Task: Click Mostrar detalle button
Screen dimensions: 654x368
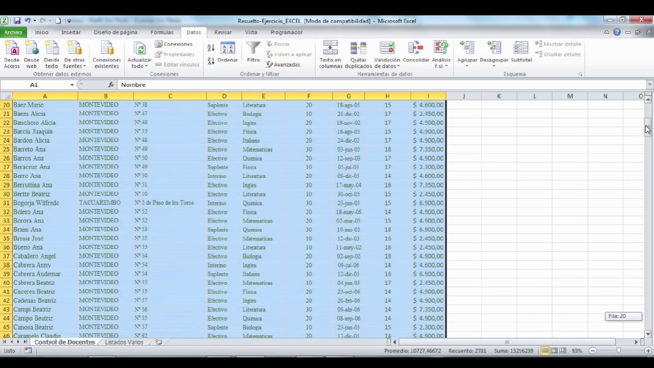Action: (x=558, y=44)
